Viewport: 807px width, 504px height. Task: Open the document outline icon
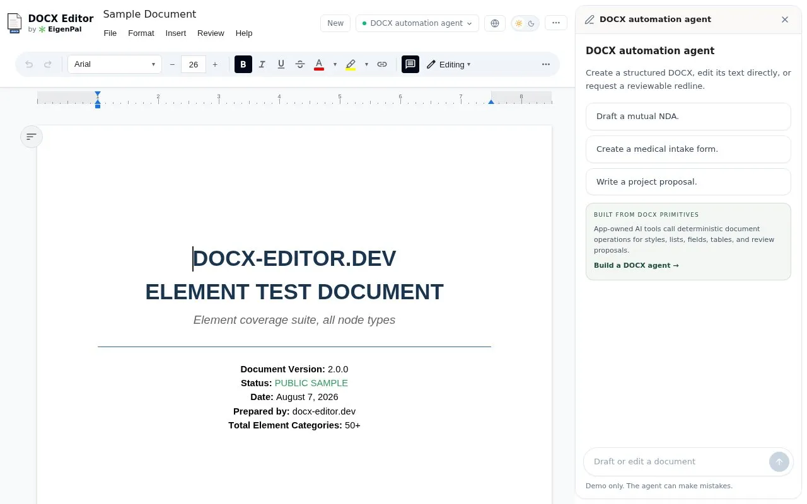click(32, 137)
